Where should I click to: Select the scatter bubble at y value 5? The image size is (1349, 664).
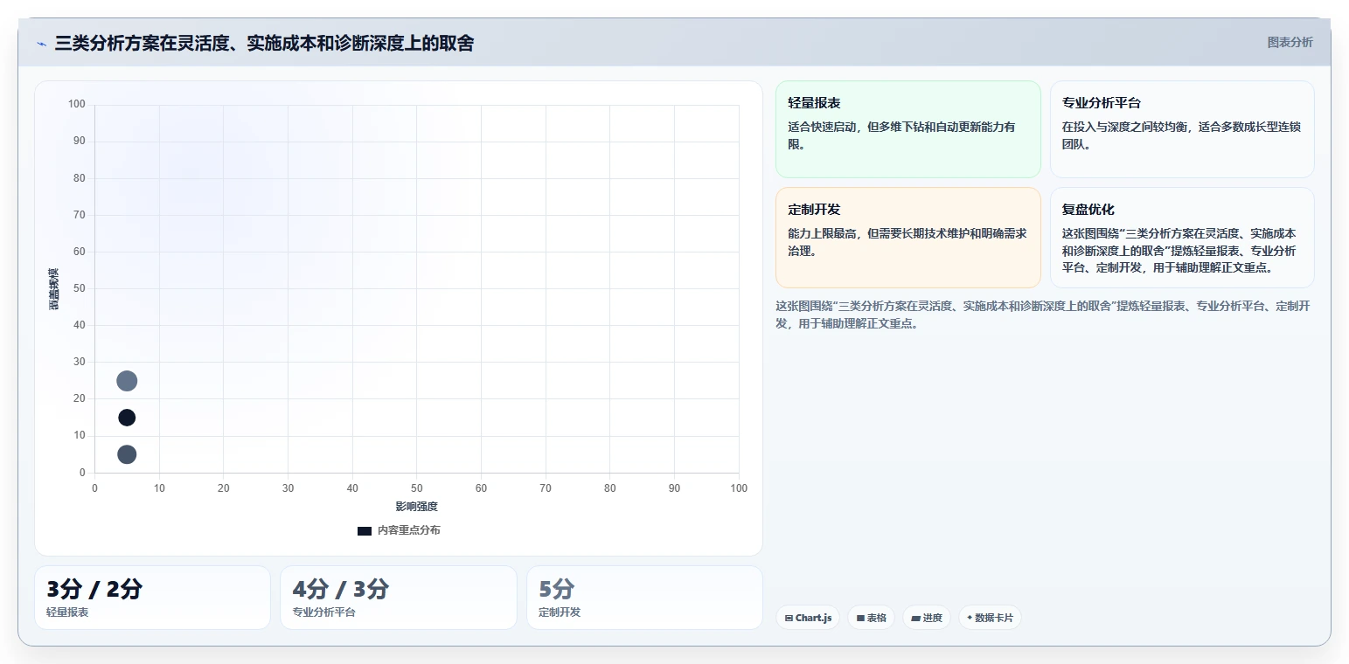point(127,454)
